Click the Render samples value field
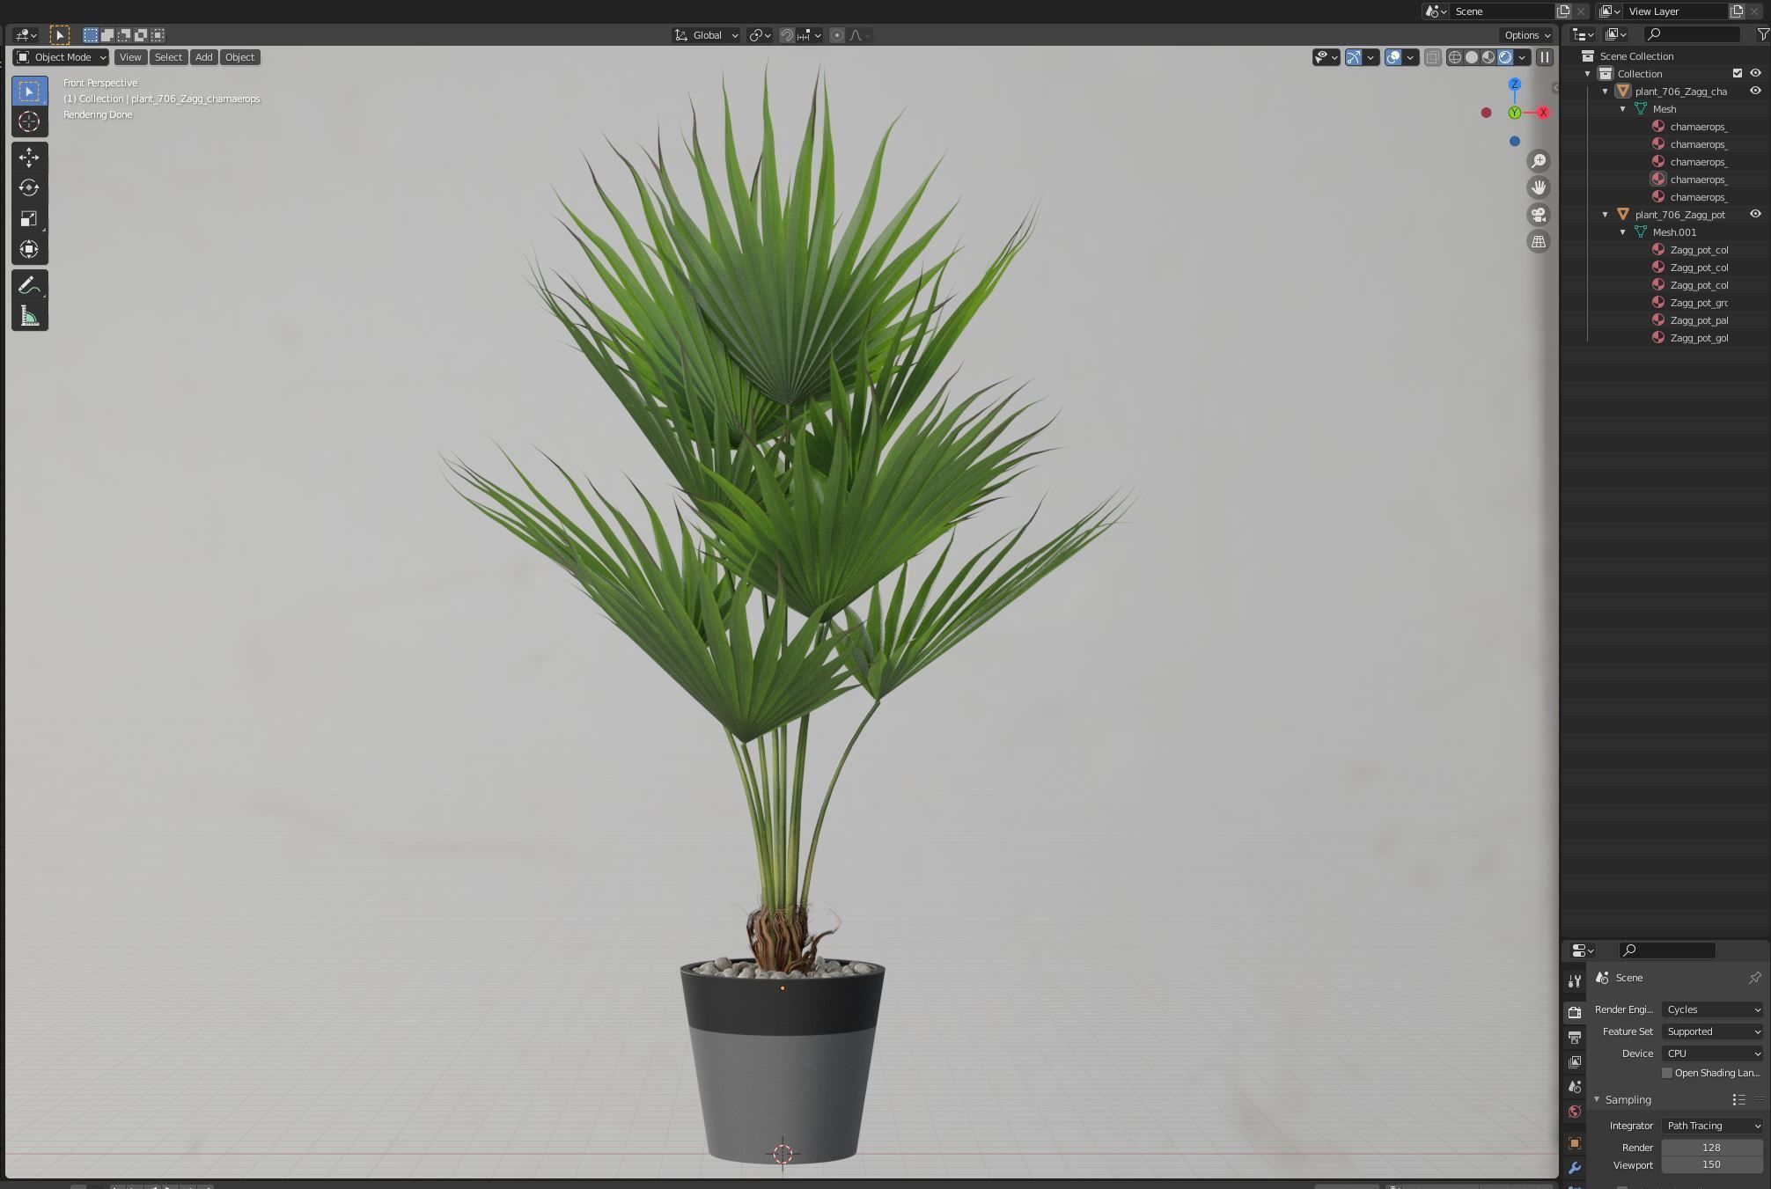Screen dimensions: 1771x1189 pyautogui.click(x=1710, y=1148)
